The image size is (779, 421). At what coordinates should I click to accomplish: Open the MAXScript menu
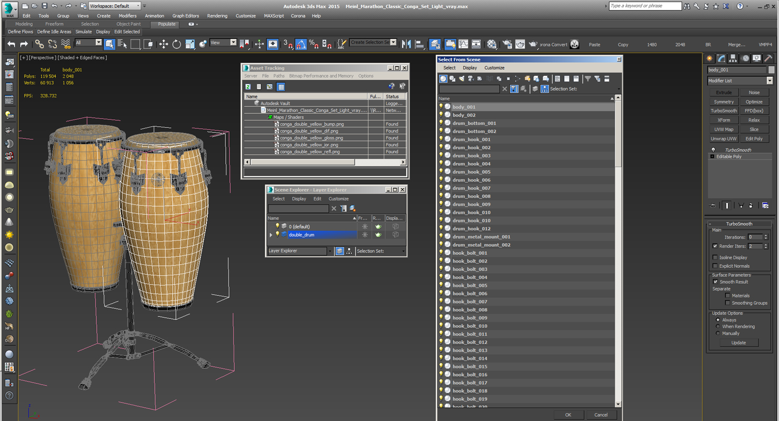click(274, 16)
